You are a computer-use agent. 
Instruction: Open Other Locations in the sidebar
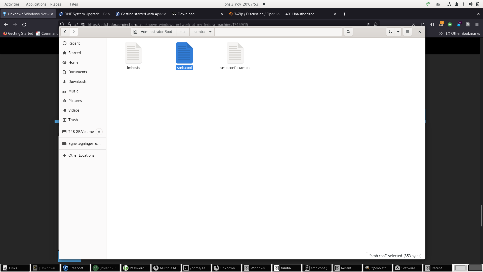pyautogui.click(x=81, y=155)
